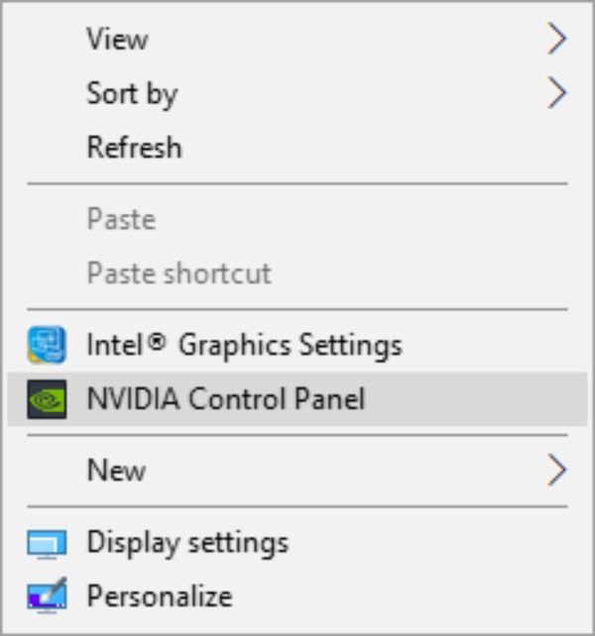Click the Intel Graphics Settings icon

[x=47, y=345]
